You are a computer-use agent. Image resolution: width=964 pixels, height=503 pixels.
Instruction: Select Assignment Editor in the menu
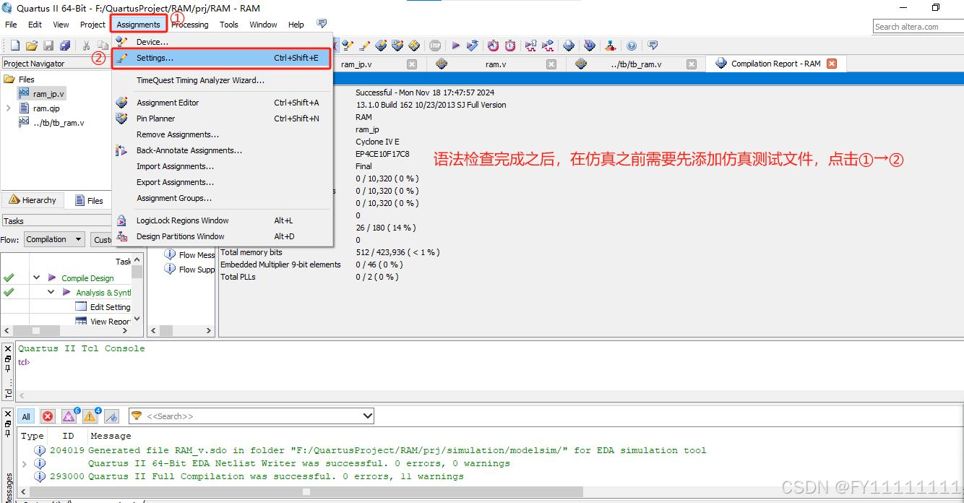222,103
